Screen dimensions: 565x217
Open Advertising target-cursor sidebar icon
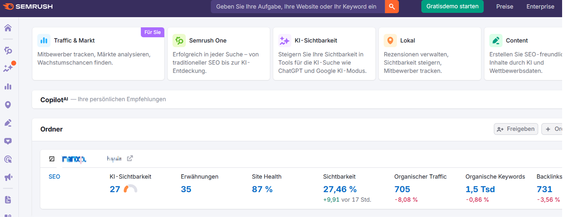(x=8, y=159)
